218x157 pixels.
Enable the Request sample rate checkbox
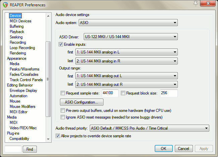tap(63, 93)
